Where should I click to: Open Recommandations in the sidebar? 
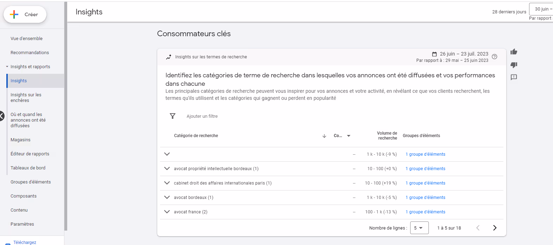click(30, 53)
